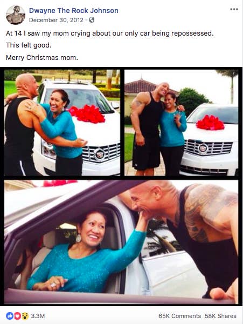
Task: Open the December 30, 2012 timestamp
Action: [x=56, y=20]
